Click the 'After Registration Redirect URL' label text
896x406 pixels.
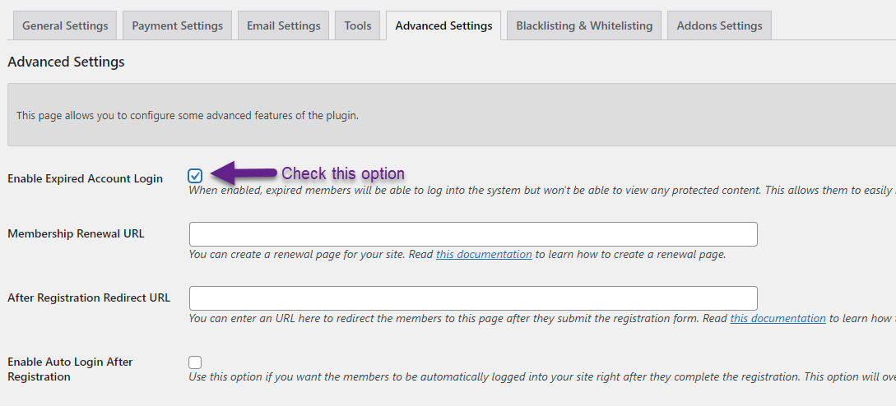coord(89,298)
